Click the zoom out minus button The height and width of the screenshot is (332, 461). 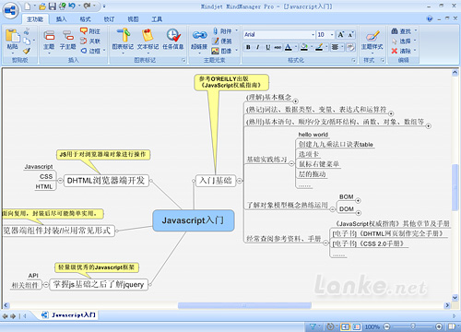[x=387, y=326]
